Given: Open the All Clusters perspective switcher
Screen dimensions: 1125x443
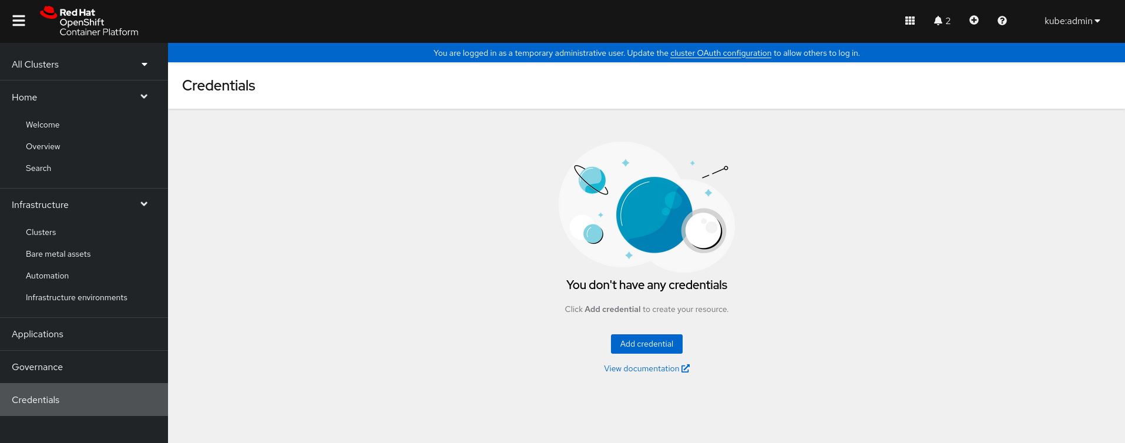Looking at the screenshot, I should (x=80, y=65).
